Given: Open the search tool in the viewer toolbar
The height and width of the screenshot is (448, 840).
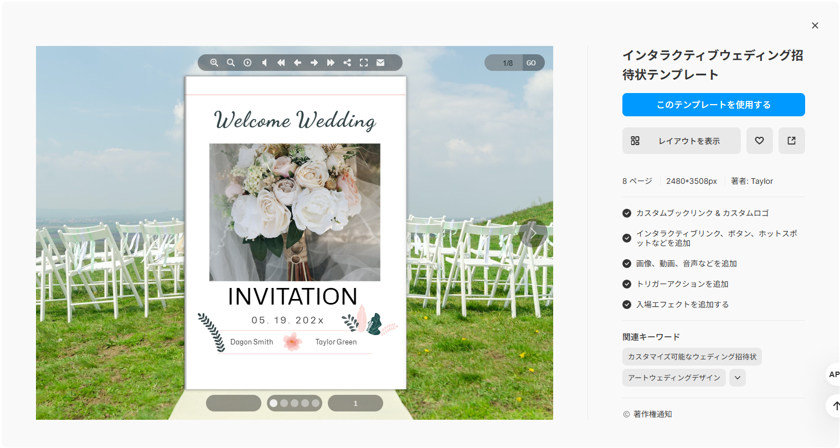Looking at the screenshot, I should [x=231, y=63].
